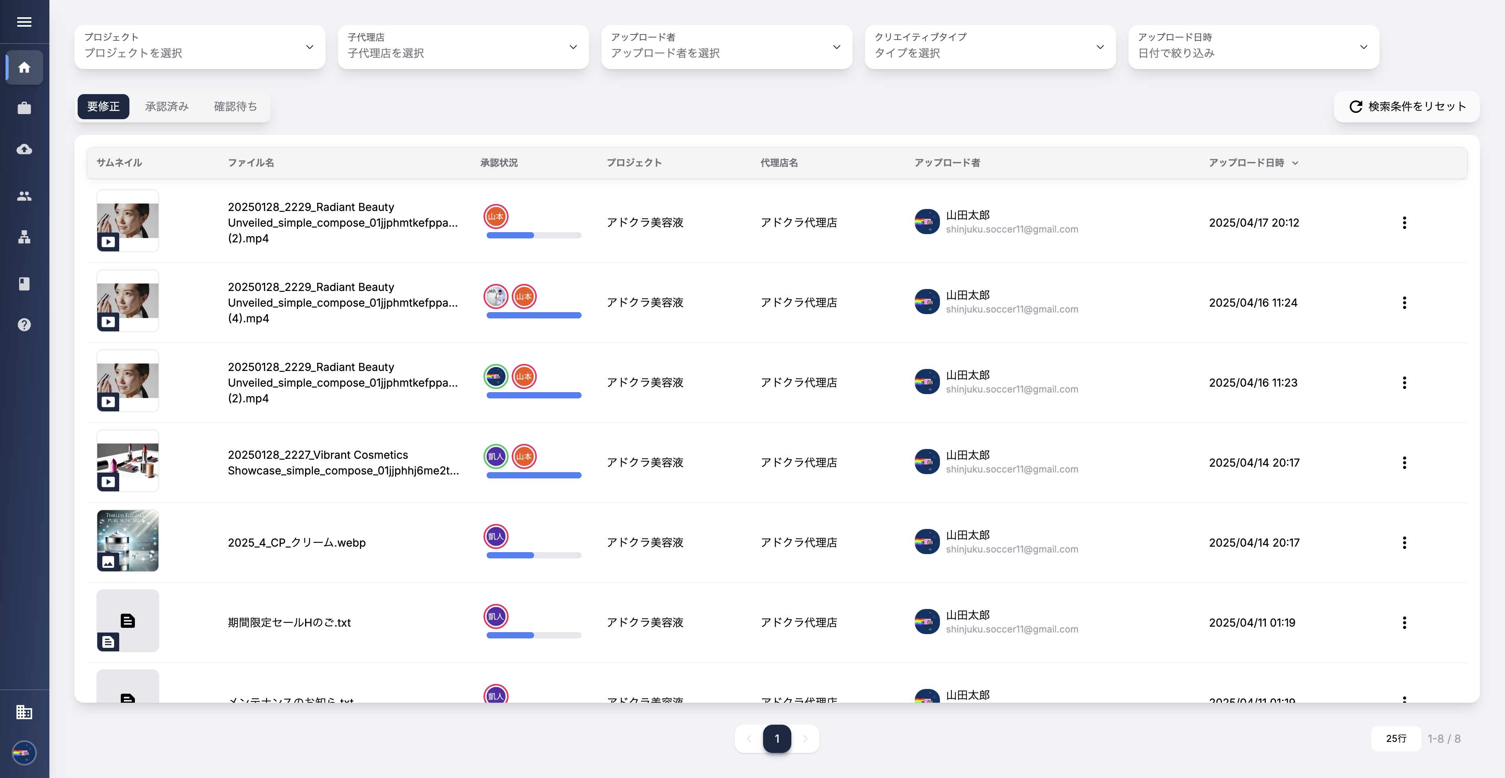1505x778 pixels.
Task: Open the クリエイティブタイプ dropdown
Action: tap(990, 47)
